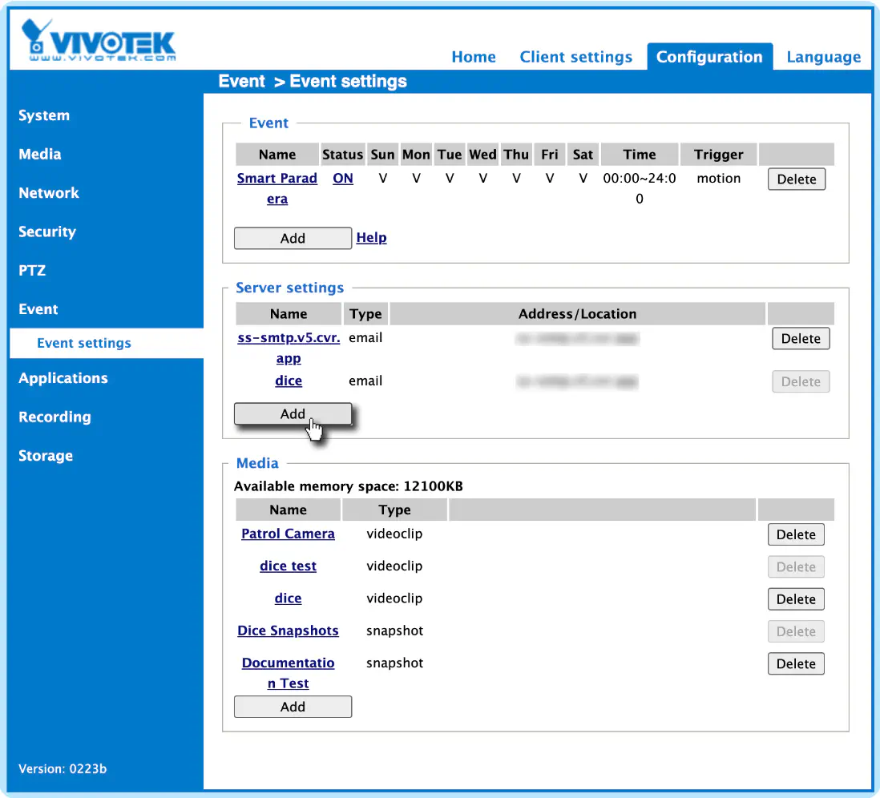
Task: Add a new event
Action: point(293,238)
